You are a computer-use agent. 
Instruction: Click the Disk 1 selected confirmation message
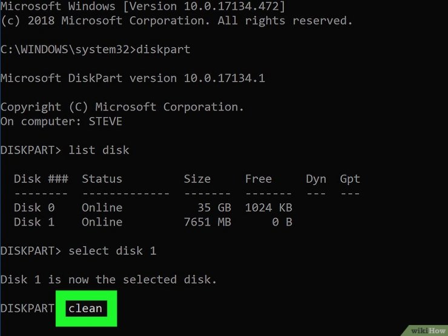pyautogui.click(x=108, y=280)
